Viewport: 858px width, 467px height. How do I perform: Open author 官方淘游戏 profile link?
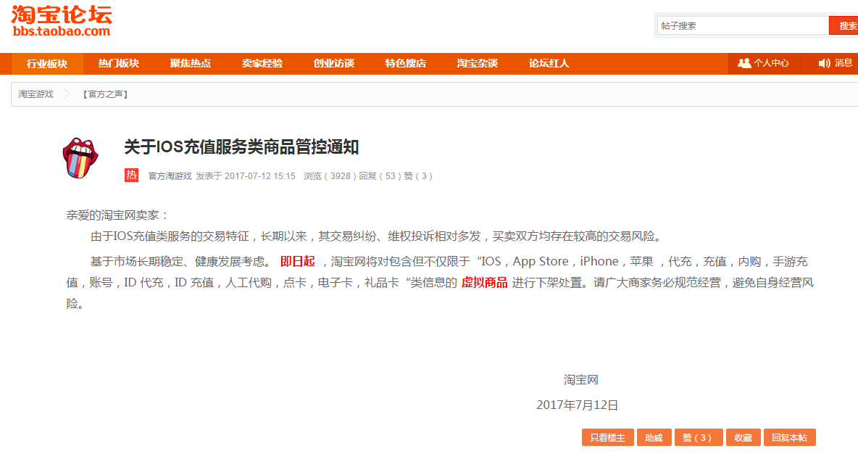170,175
